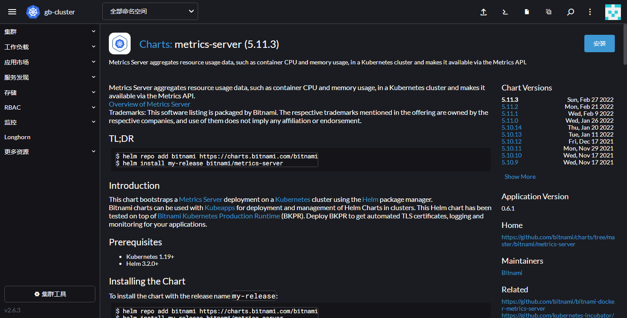Follow the Metrics Server link in Introduction

pyautogui.click(x=201, y=199)
